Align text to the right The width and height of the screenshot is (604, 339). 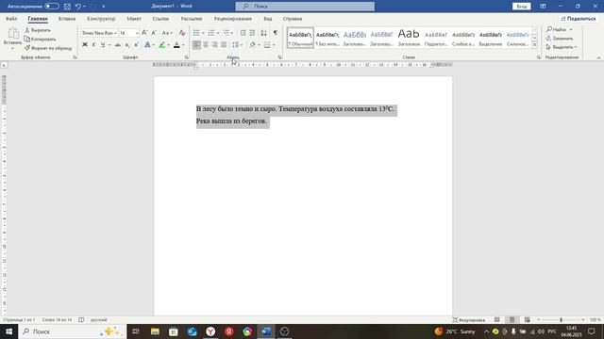tap(214, 45)
